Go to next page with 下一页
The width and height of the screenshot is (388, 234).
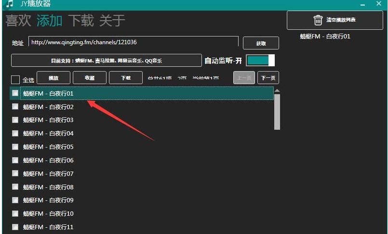[268, 78]
